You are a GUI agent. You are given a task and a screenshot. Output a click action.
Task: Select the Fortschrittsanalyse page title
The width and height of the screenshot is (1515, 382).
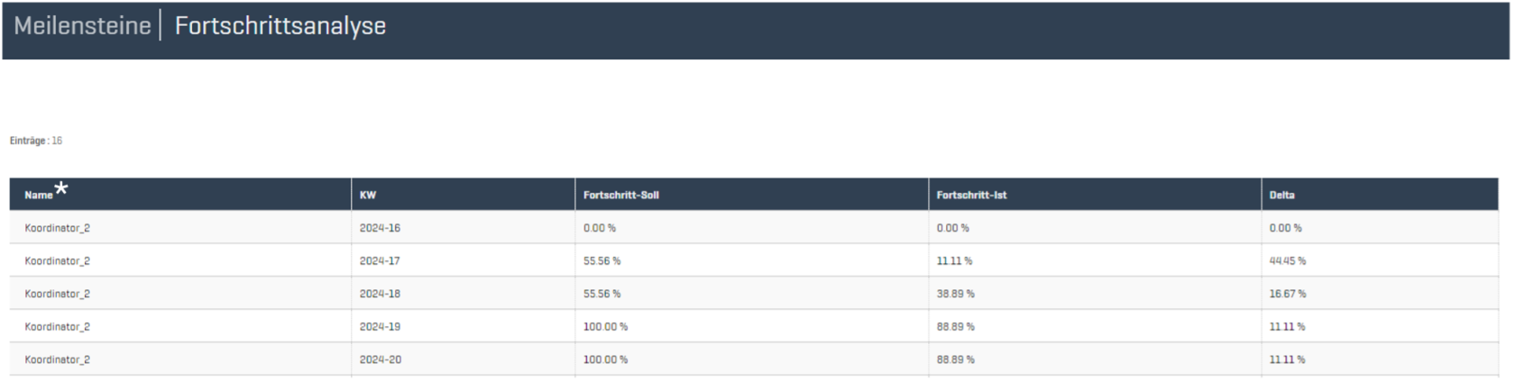pyautogui.click(x=280, y=26)
